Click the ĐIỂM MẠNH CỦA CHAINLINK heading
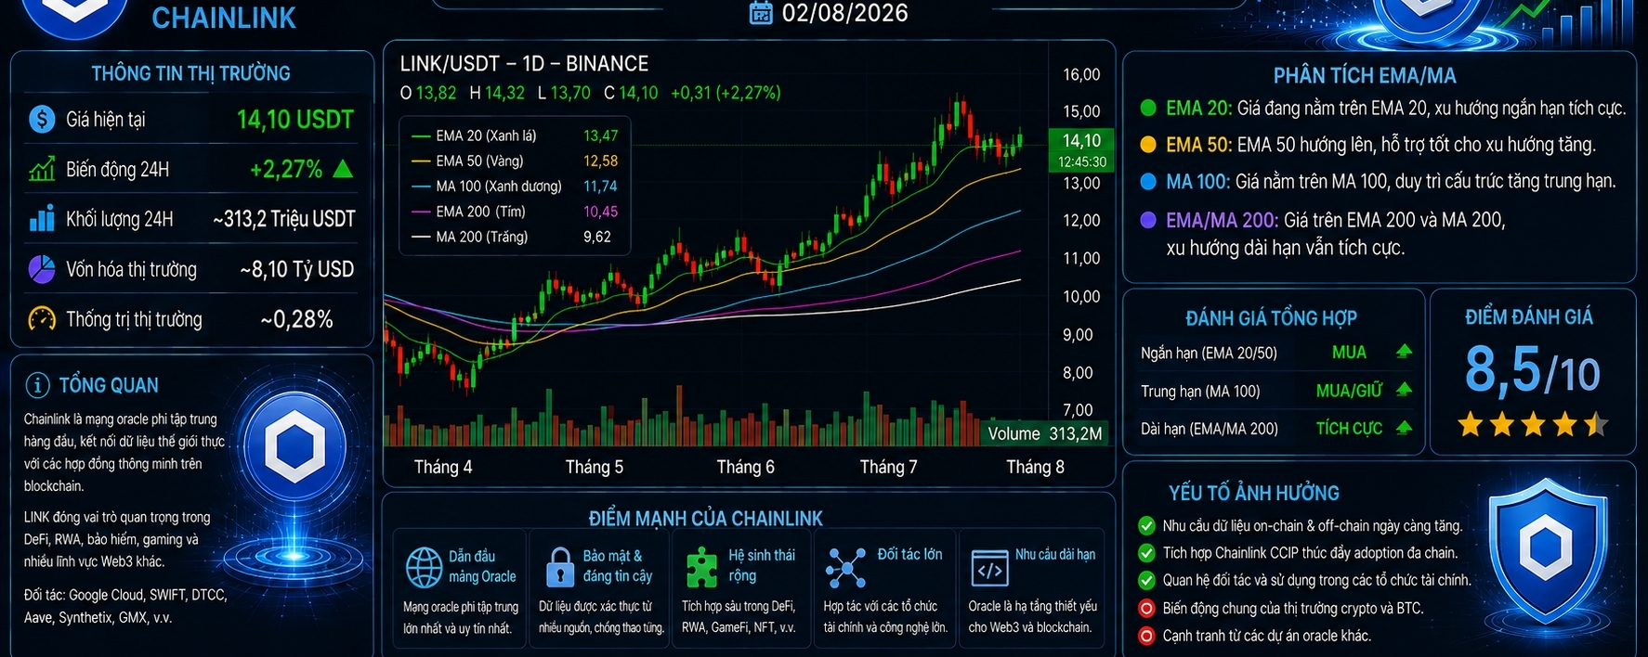Viewport: 1648px width, 657px height. pyautogui.click(x=706, y=519)
